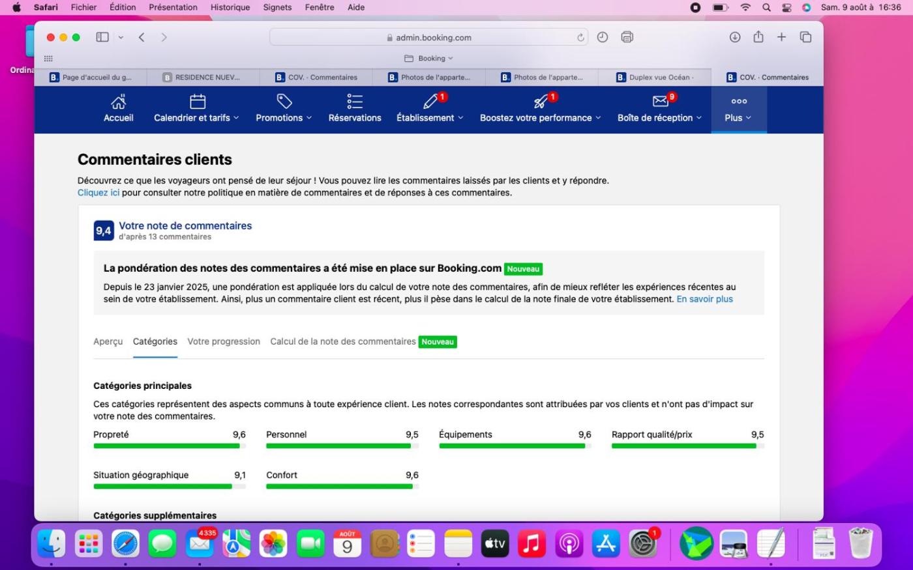Image resolution: width=913 pixels, height=570 pixels.
Task: Click the En savoir plus link
Action: (x=704, y=299)
